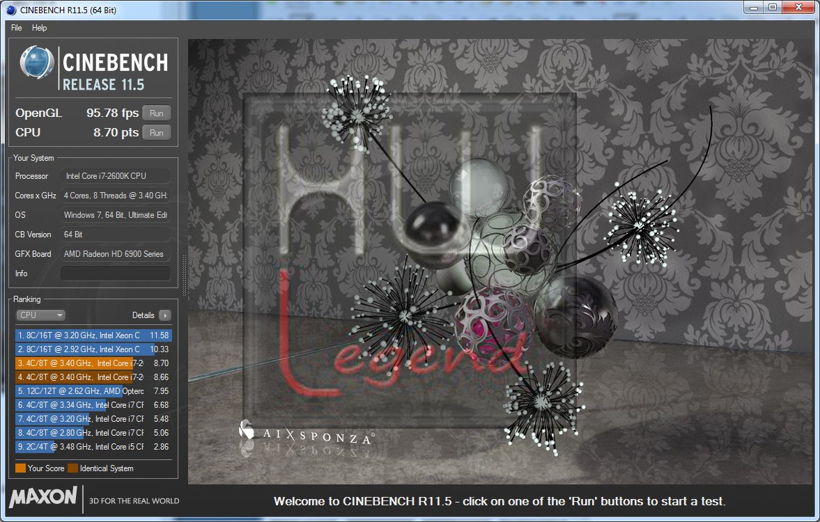
Task: Close the Cinebench window
Action: 798,8
